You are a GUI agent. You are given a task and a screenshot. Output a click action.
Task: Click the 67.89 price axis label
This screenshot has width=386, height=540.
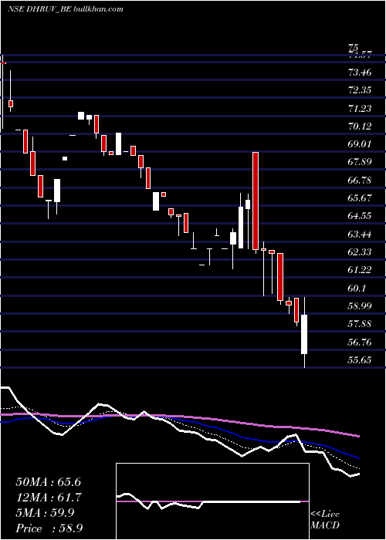[x=360, y=161]
